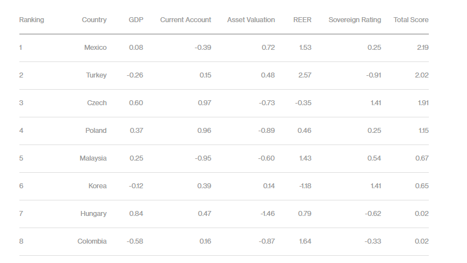Screen dimensions: 467x263
Task: Click Hungary's asset valuation -1.46
Action: point(267,214)
